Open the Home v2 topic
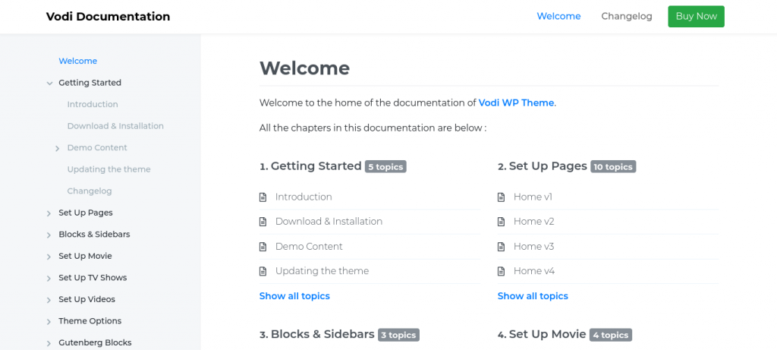Image resolution: width=777 pixels, height=350 pixels. point(533,222)
